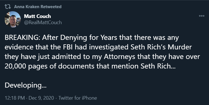Open the @RealMattCouch handle link
Screen dimensions: 209x105
click(x=43, y=22)
